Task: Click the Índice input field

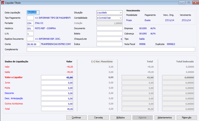Action: [x=109, y=44]
